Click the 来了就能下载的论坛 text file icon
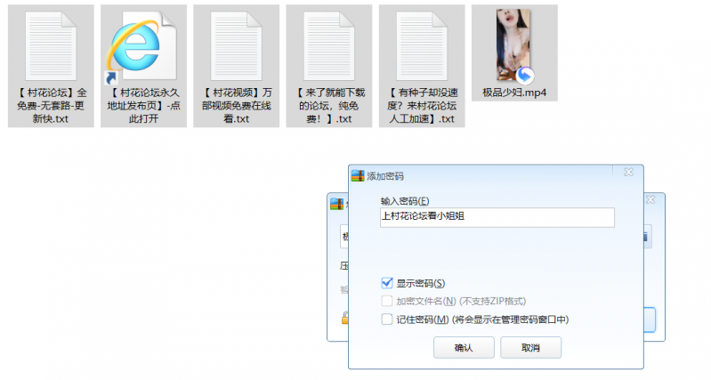711x380 pixels. pyautogui.click(x=328, y=46)
